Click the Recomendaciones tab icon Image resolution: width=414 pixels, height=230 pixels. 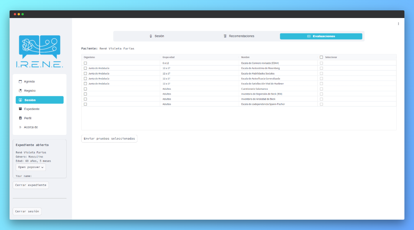[225, 36]
